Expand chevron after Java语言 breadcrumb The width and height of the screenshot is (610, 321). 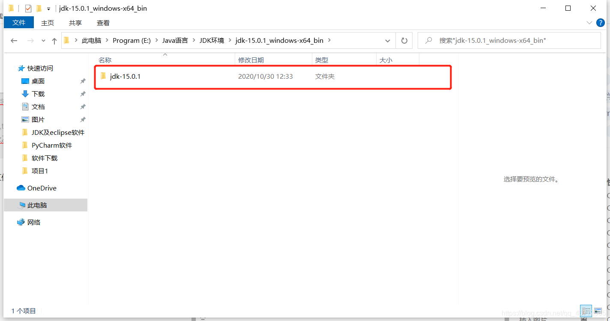(x=194, y=41)
